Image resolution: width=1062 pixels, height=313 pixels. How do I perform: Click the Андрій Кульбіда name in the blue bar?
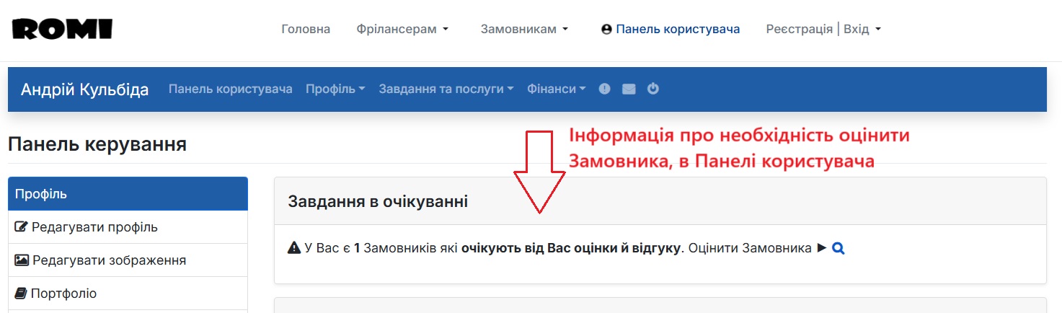tap(85, 89)
